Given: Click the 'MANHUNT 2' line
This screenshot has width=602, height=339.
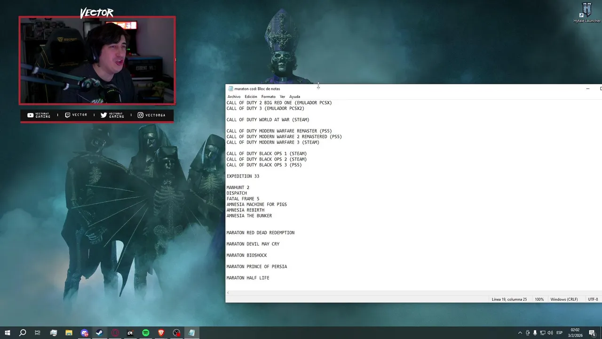Looking at the screenshot, I should (238, 187).
